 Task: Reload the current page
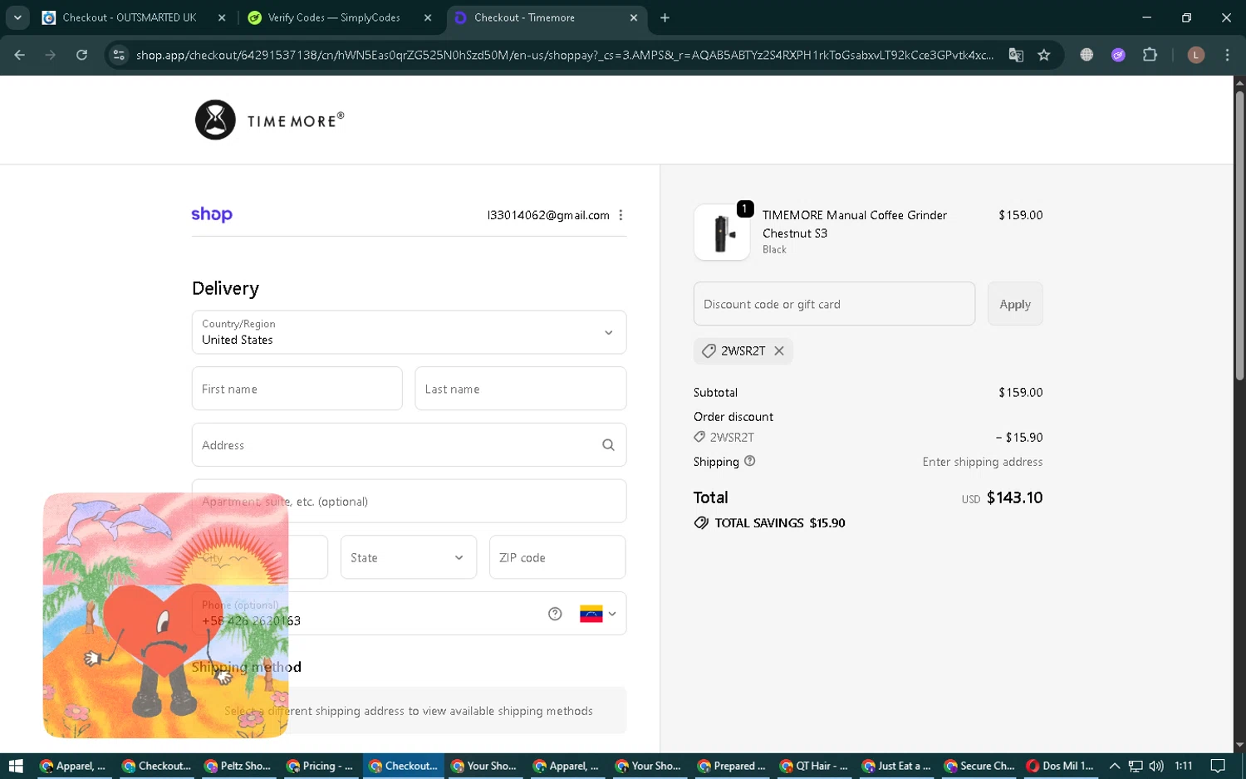81,55
